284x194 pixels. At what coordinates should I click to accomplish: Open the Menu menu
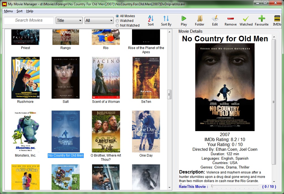coord(8,11)
